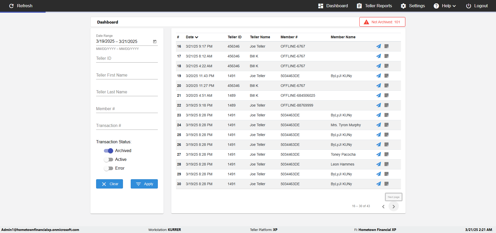Click the send icon for row 21
The width and height of the screenshot is (496, 233).
click(x=378, y=95)
